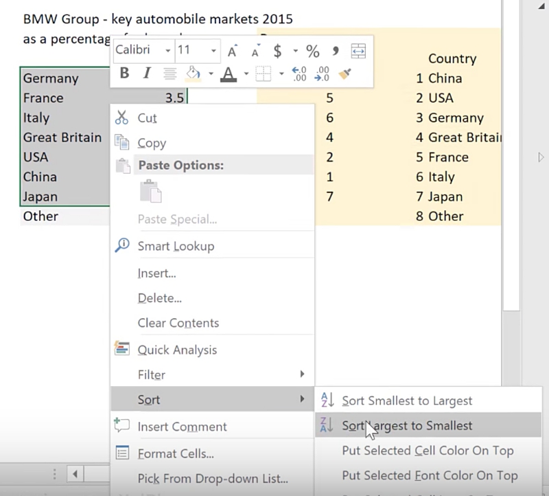This screenshot has width=549, height=496.
Task: Apply the font color red underline A
Action: (229, 74)
